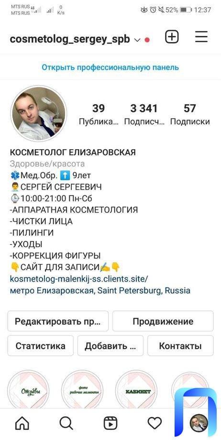The image size is (221, 440).
Task: Open the hamburger menu icon
Action: 201,37
